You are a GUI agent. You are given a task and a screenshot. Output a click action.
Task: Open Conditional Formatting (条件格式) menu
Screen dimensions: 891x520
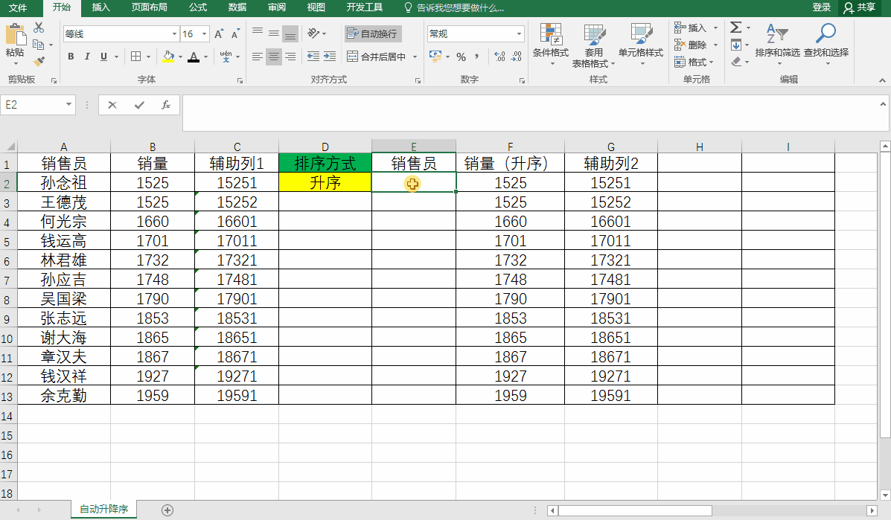550,45
